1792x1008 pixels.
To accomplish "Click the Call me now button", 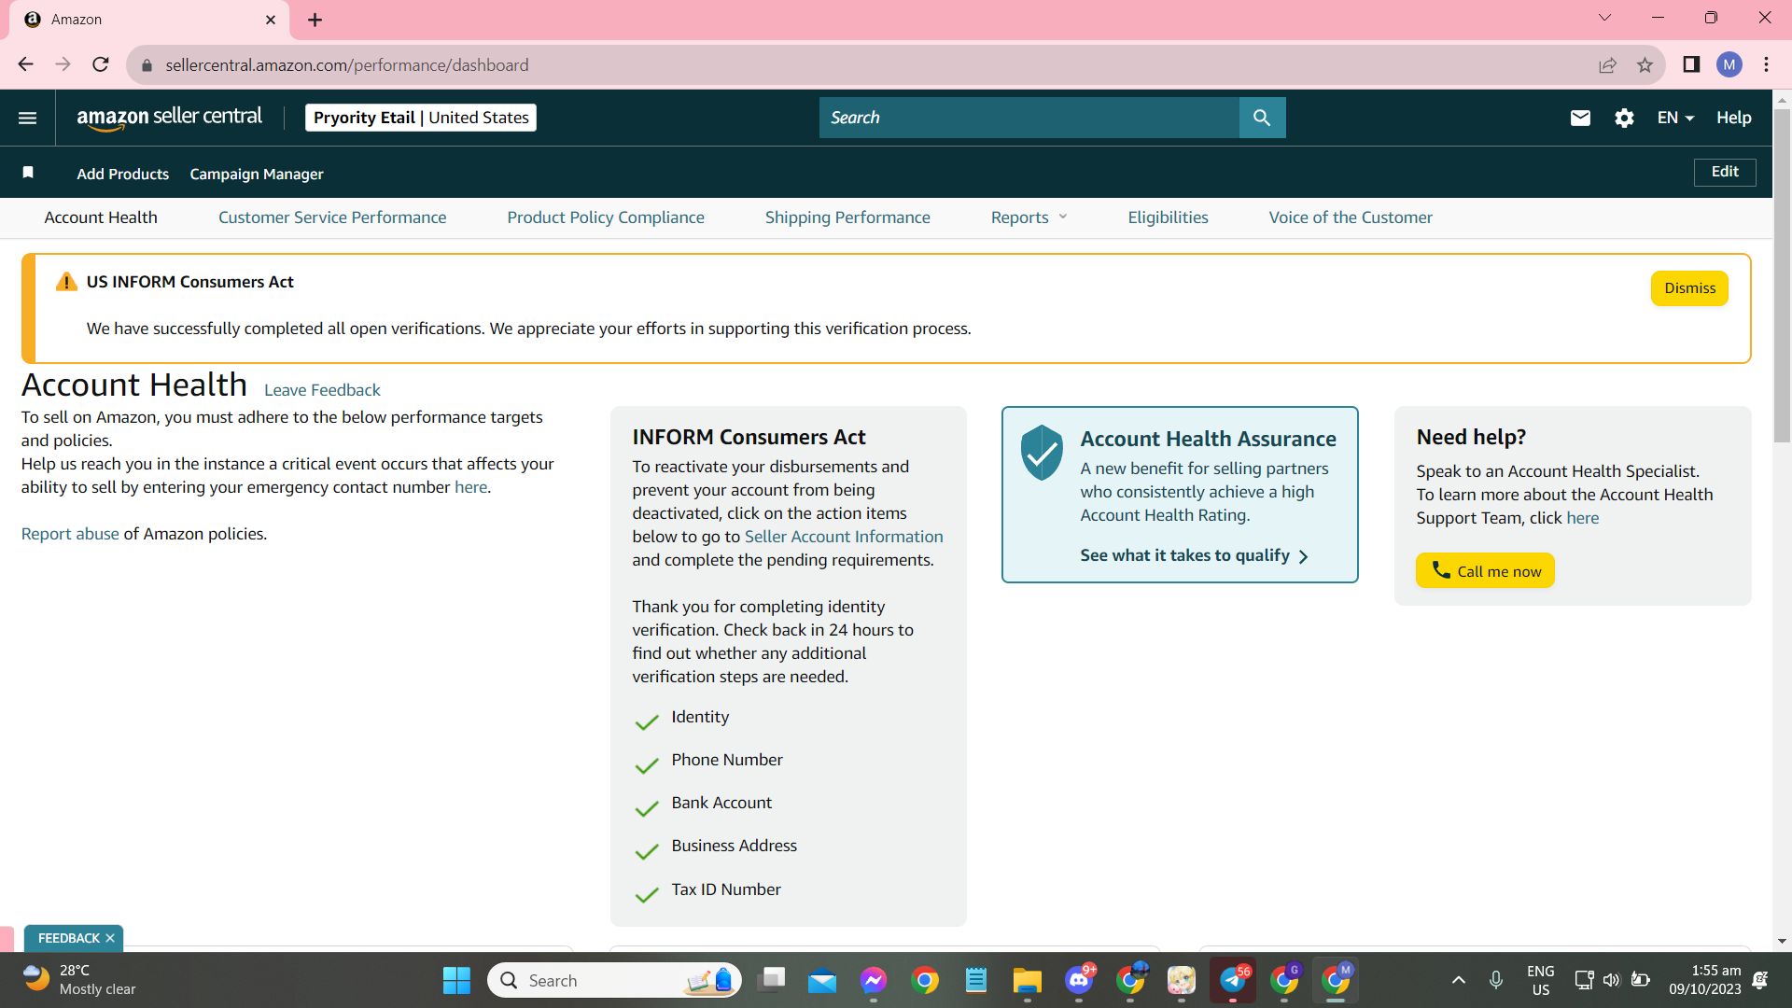I will tap(1485, 571).
